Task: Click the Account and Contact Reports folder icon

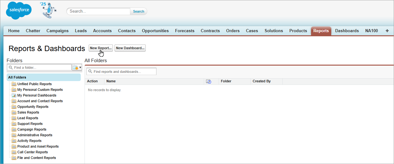Action: [x=14, y=101]
